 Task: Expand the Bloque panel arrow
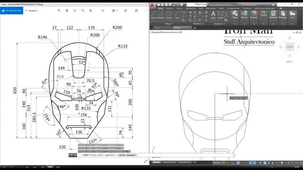point(244,24)
